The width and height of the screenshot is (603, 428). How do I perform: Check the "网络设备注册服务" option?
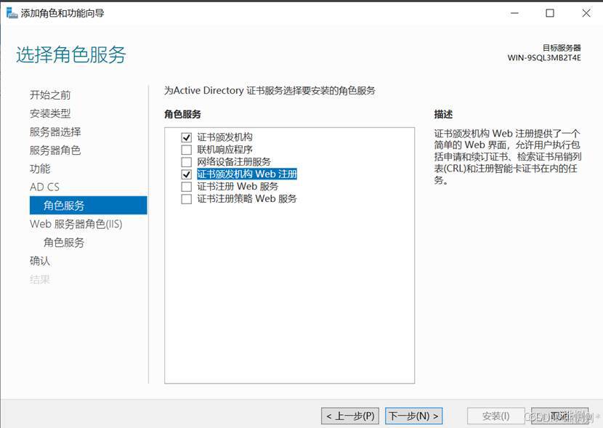point(187,161)
